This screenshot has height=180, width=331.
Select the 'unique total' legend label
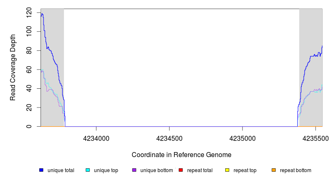tap(61, 170)
